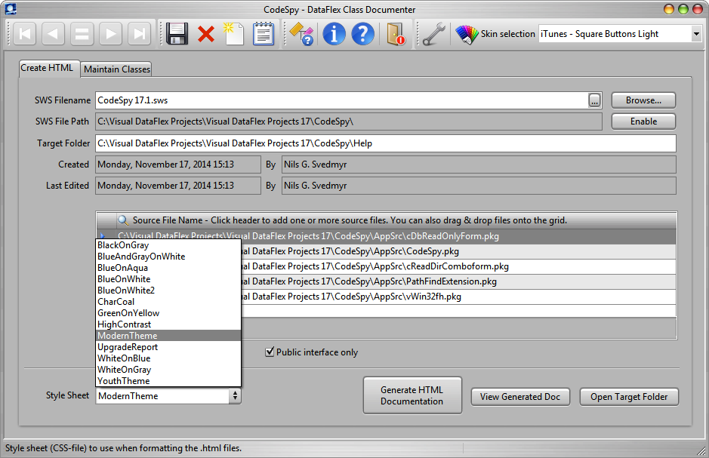This screenshot has width=709, height=458.
Task: Click the Created By name field
Action: (479, 164)
